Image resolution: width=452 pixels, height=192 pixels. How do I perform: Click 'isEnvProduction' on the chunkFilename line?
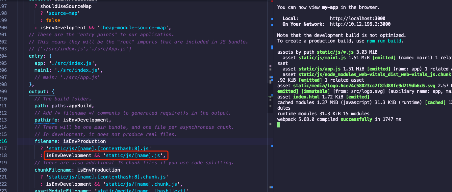(99, 170)
